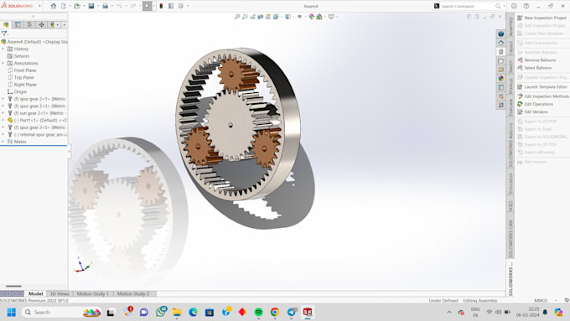Open the Motion Study 2 tab
Image resolution: width=570 pixels, height=321 pixels.
click(133, 293)
